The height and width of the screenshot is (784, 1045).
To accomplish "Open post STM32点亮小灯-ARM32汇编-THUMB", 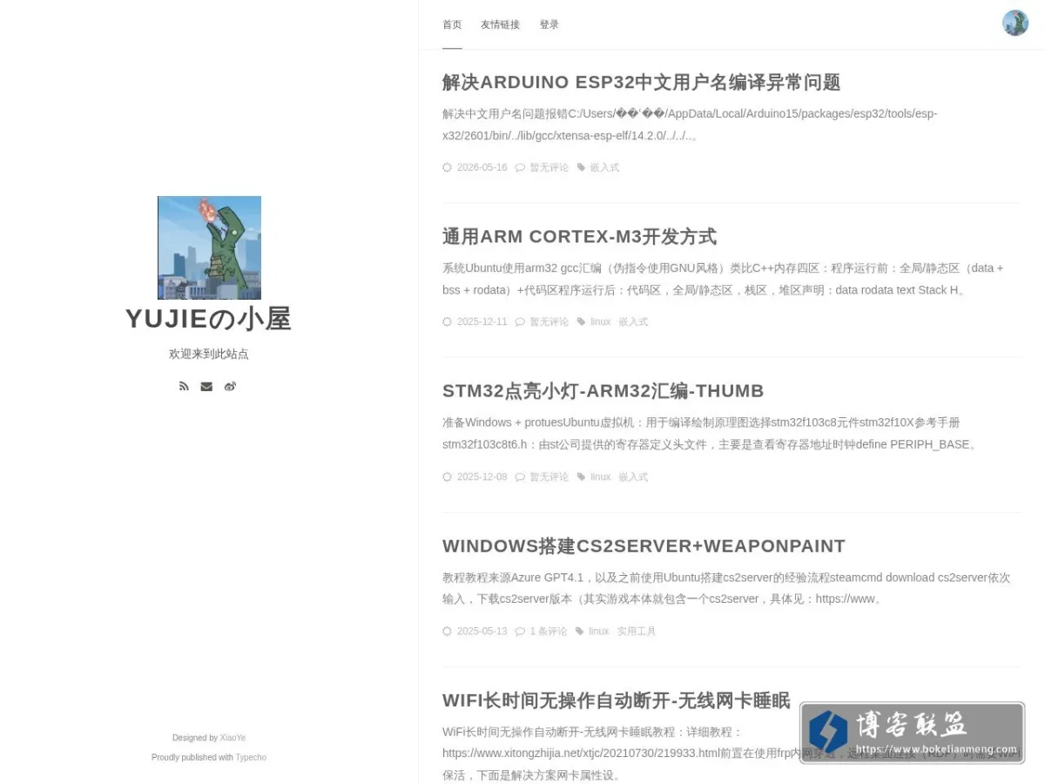I will click(x=603, y=391).
